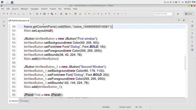Click the New Java Class icon
Screen dimensions: 196x110
[x=66, y=14]
